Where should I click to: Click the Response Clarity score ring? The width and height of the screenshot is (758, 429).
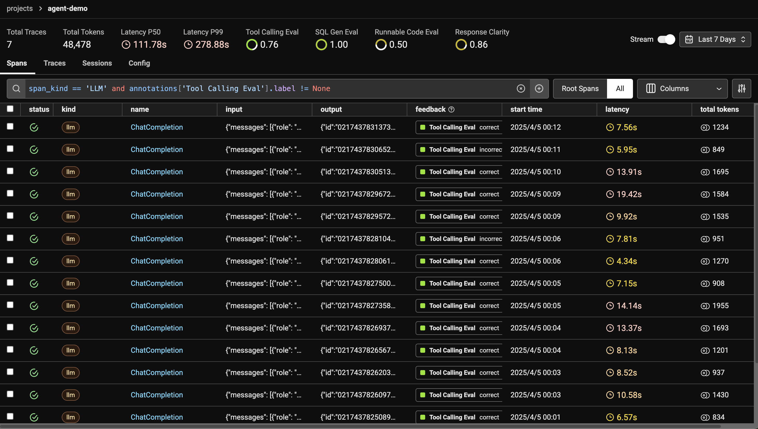click(461, 45)
